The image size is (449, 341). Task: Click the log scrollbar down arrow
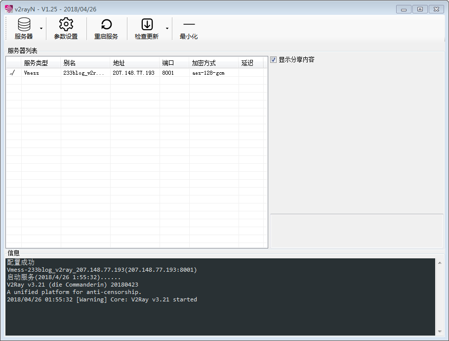point(440,332)
